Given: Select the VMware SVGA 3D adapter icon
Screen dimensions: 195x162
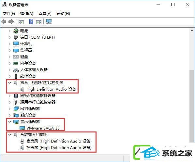Looking at the screenshot, I should pos(22,128).
